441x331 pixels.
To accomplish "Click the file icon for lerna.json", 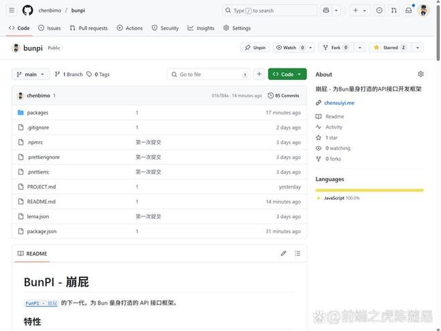I will click(x=20, y=216).
